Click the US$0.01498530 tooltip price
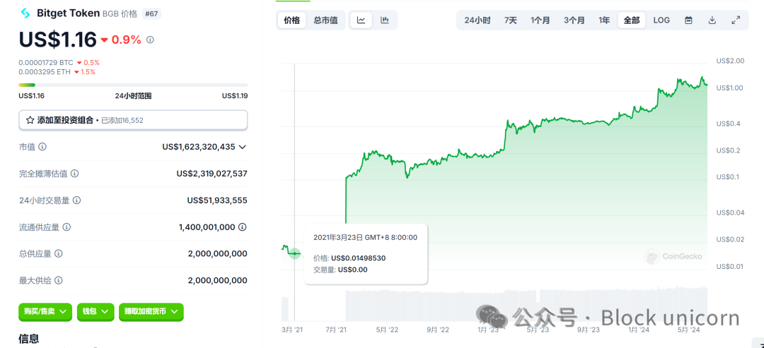The image size is (764, 348). [358, 258]
